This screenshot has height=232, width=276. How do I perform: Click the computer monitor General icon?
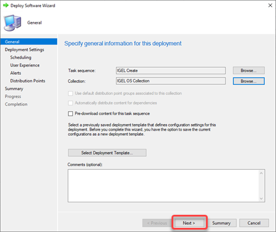(x=12, y=23)
